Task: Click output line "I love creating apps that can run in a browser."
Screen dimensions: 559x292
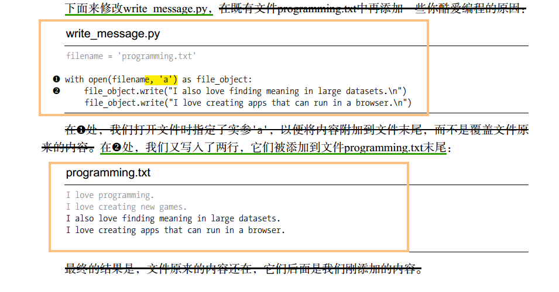Action: tap(176, 230)
